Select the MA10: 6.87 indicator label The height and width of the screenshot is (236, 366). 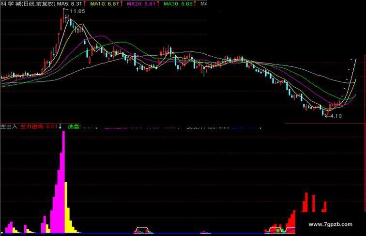pyautogui.click(x=105, y=4)
